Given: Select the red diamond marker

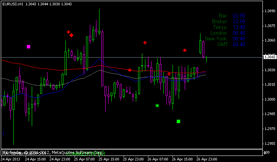Looking at the screenshot, I should [x=72, y=35].
